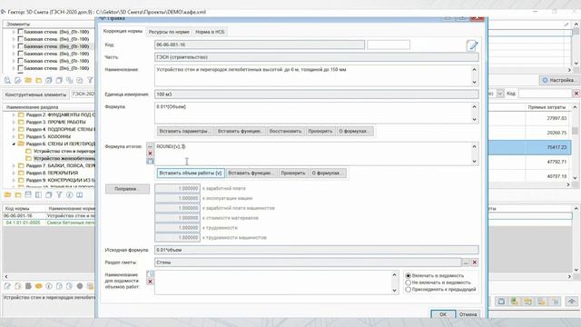This screenshot has width=581, height=327.
Task: Click the ellipsis button in Раздел сметы field
Action: tap(466, 263)
